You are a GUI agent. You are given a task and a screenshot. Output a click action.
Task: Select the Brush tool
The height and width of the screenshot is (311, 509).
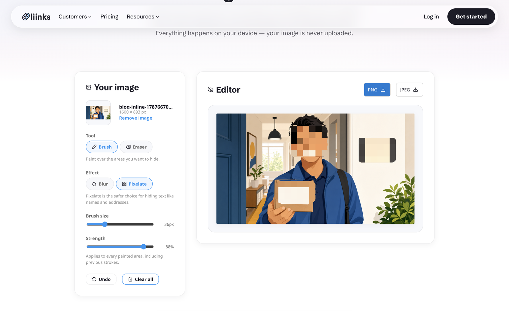coord(102,147)
